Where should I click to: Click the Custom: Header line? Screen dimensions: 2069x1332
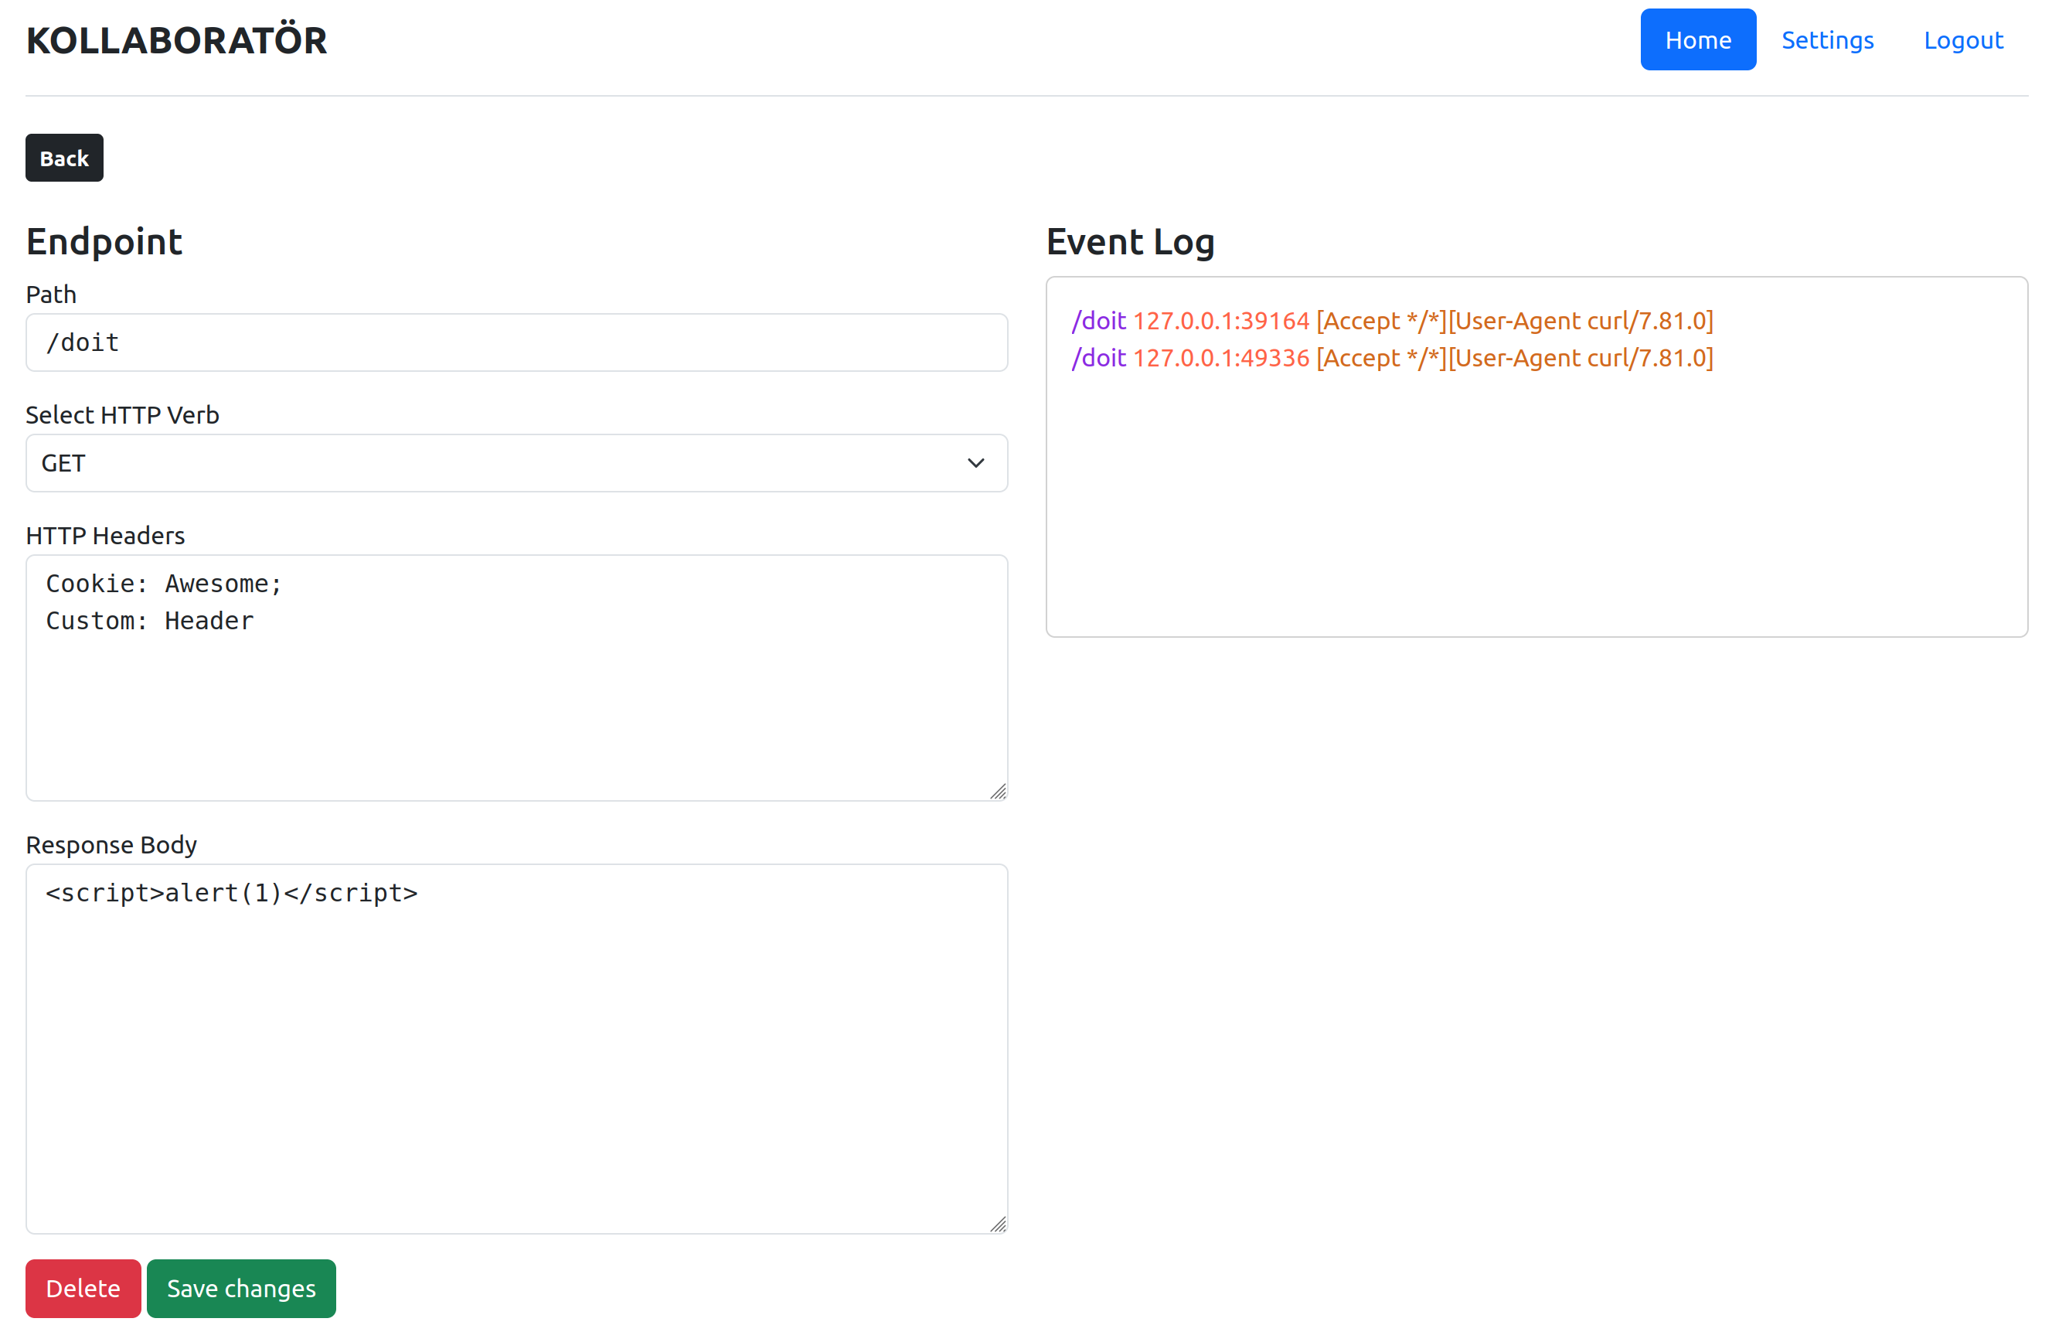tap(150, 621)
